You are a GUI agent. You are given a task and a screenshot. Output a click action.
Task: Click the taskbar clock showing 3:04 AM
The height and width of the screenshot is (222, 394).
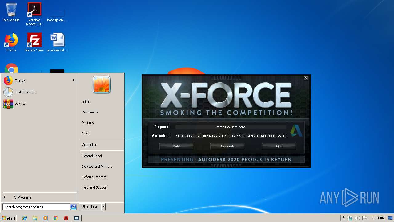click(x=378, y=218)
